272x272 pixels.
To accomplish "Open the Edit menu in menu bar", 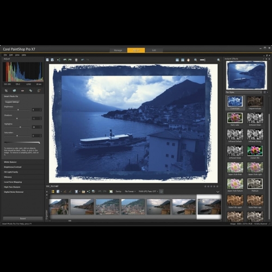I will (x=11, y=55).
